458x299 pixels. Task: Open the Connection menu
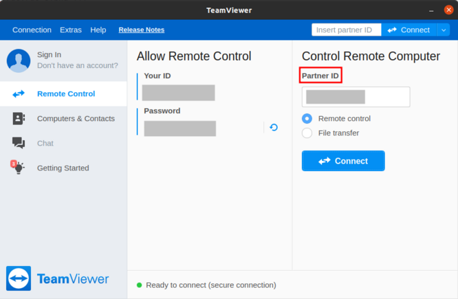(32, 30)
